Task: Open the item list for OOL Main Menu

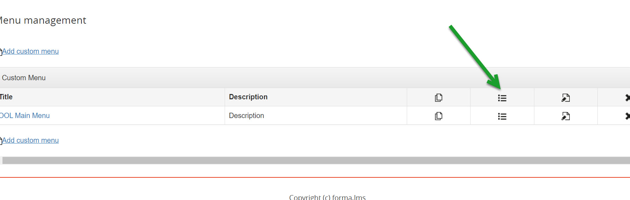Action: tap(502, 116)
